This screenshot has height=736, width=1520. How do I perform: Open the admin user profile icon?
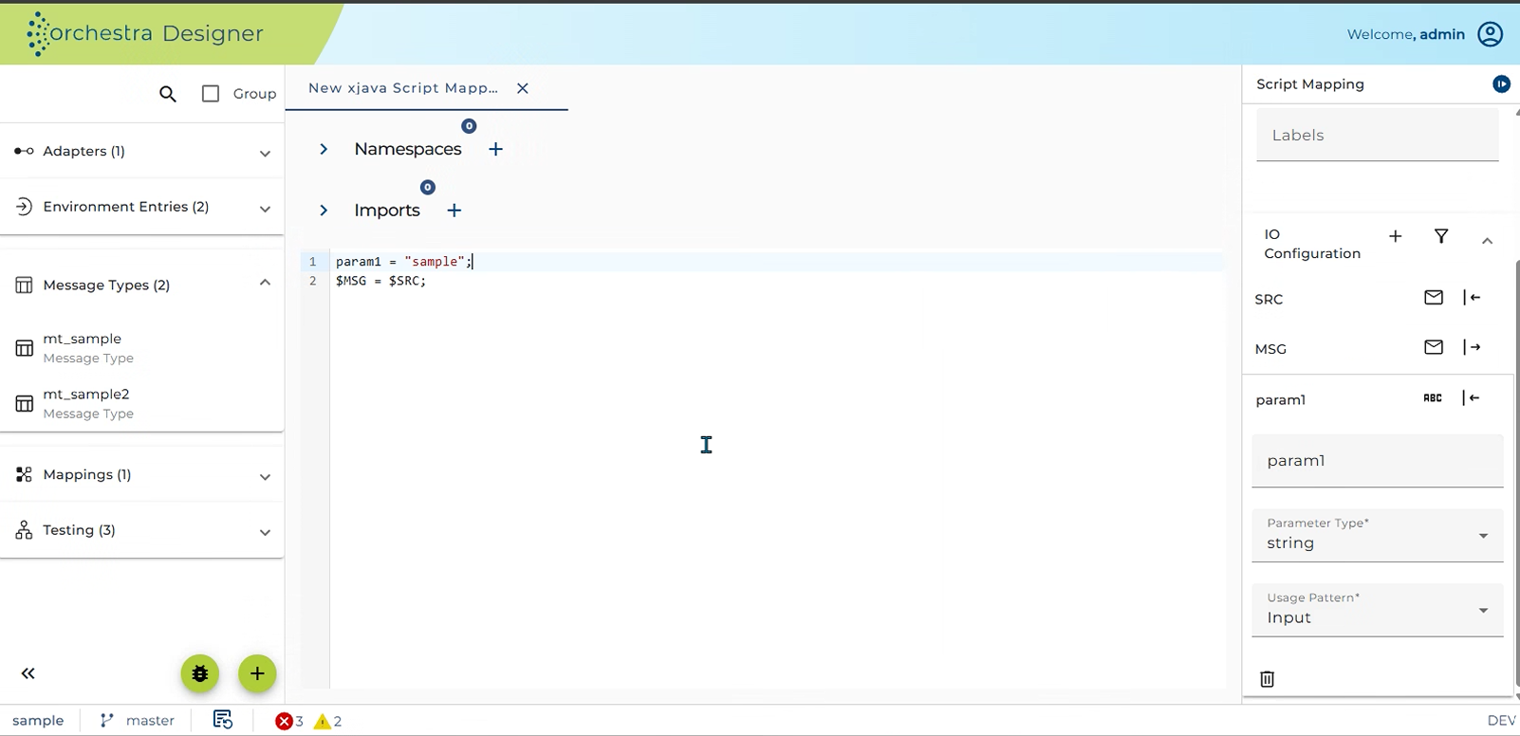pos(1491,34)
